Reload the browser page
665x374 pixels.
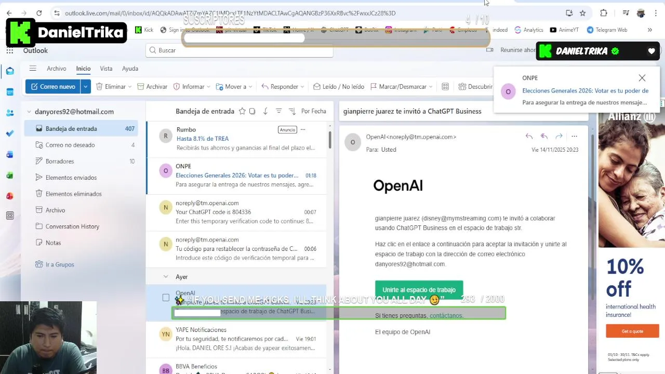click(39, 13)
